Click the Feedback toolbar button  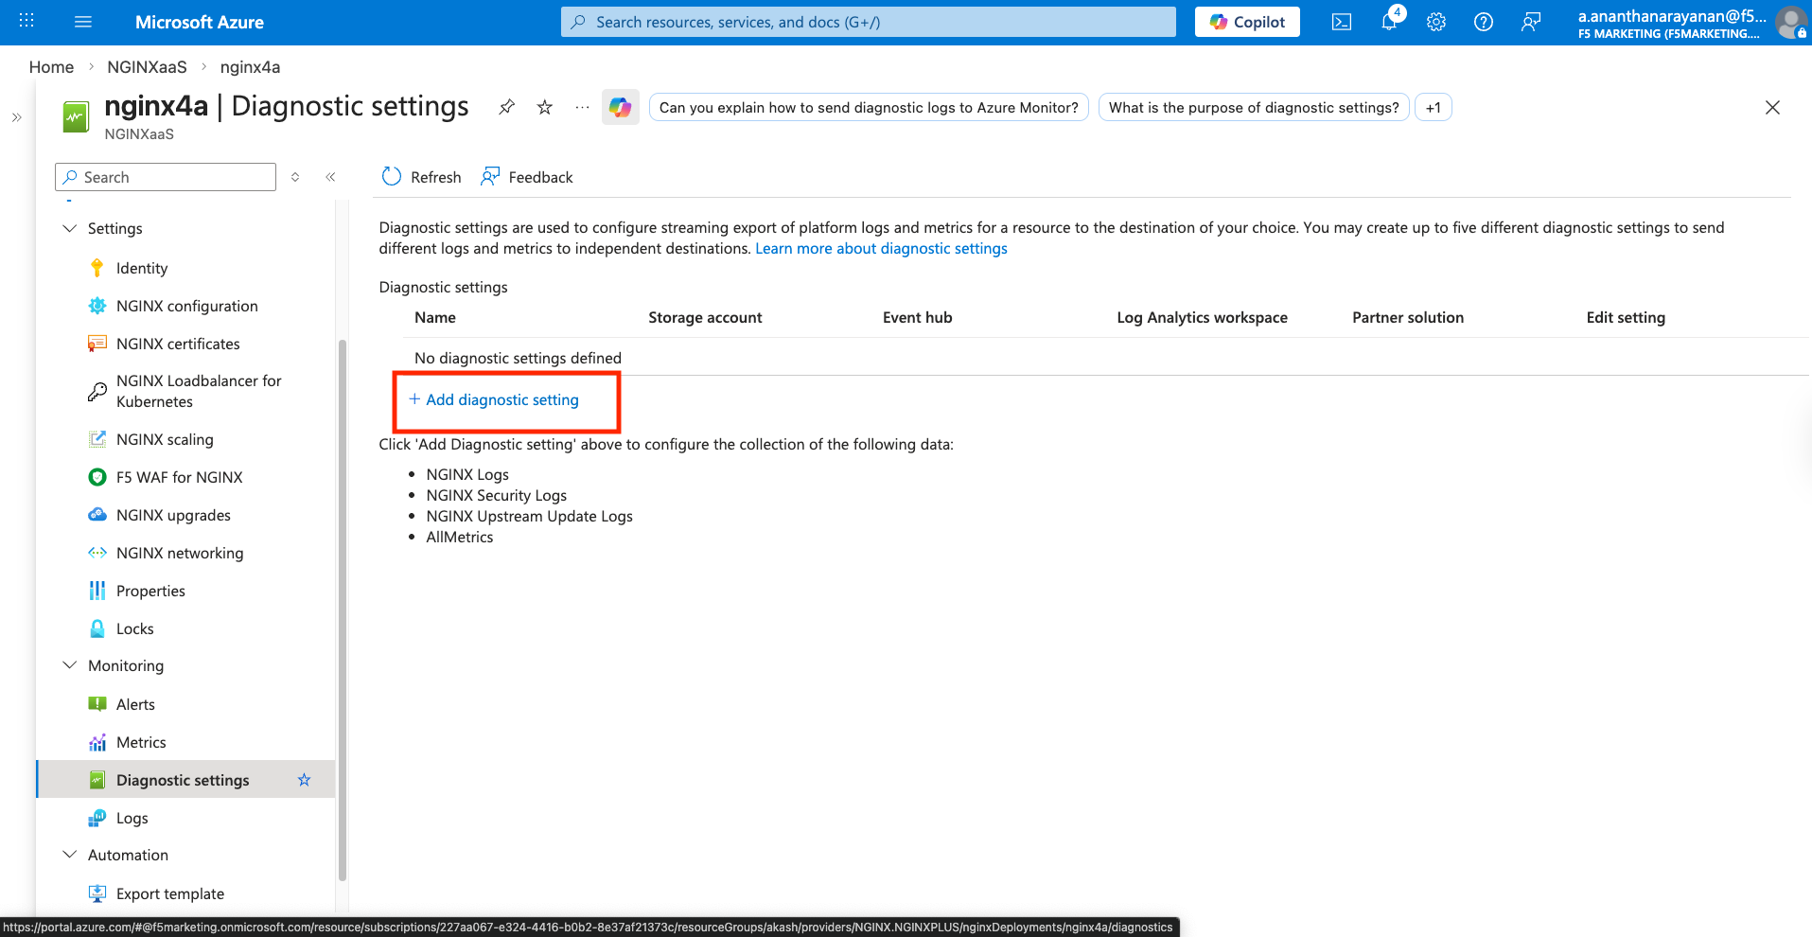click(x=527, y=177)
